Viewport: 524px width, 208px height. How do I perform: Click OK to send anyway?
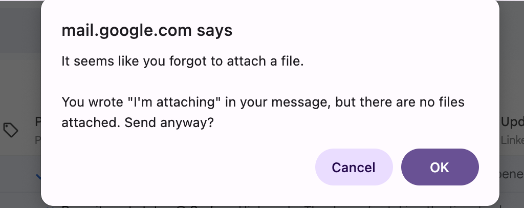440,167
